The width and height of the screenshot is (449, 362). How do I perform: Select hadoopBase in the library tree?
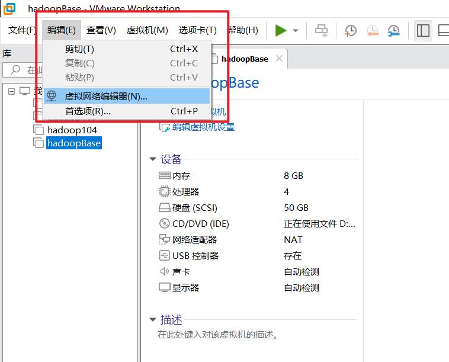pos(74,143)
